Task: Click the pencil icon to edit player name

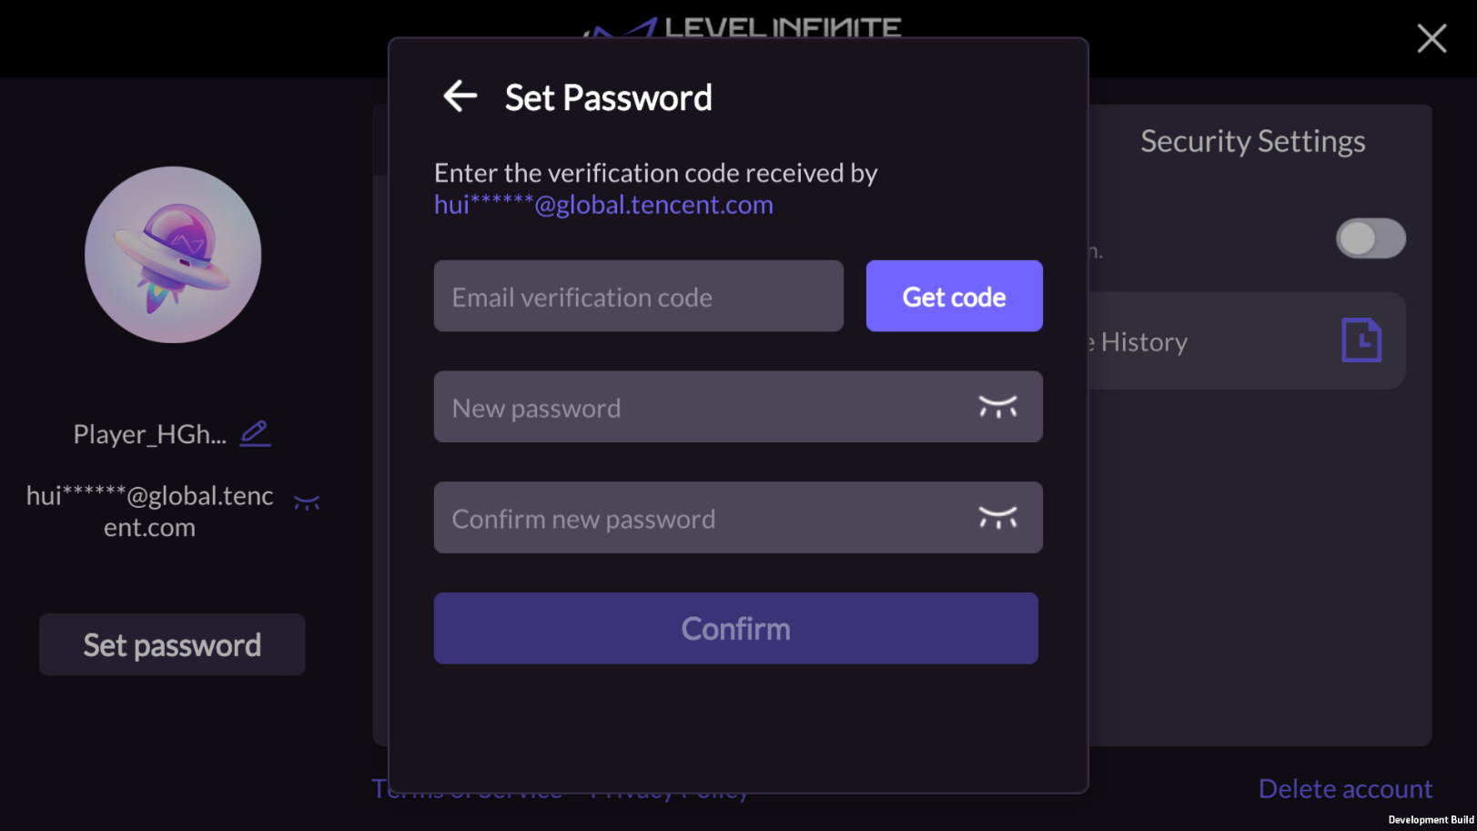Action: pos(255,433)
